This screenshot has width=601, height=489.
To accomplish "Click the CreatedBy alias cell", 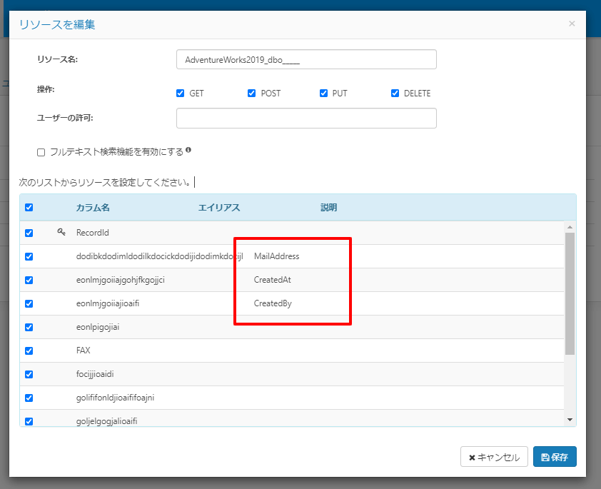I will pos(273,303).
